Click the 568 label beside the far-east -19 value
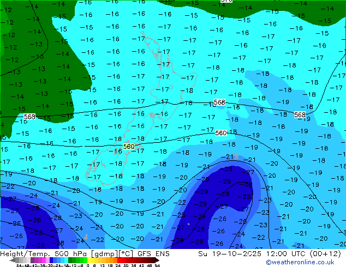Viewport: 346px width, 267px height. coord(300,114)
